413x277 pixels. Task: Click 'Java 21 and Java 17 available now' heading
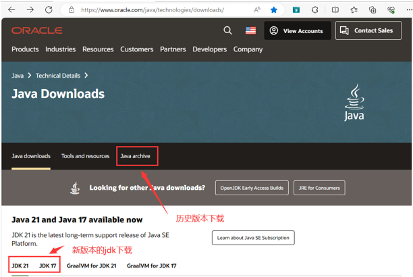tap(77, 220)
